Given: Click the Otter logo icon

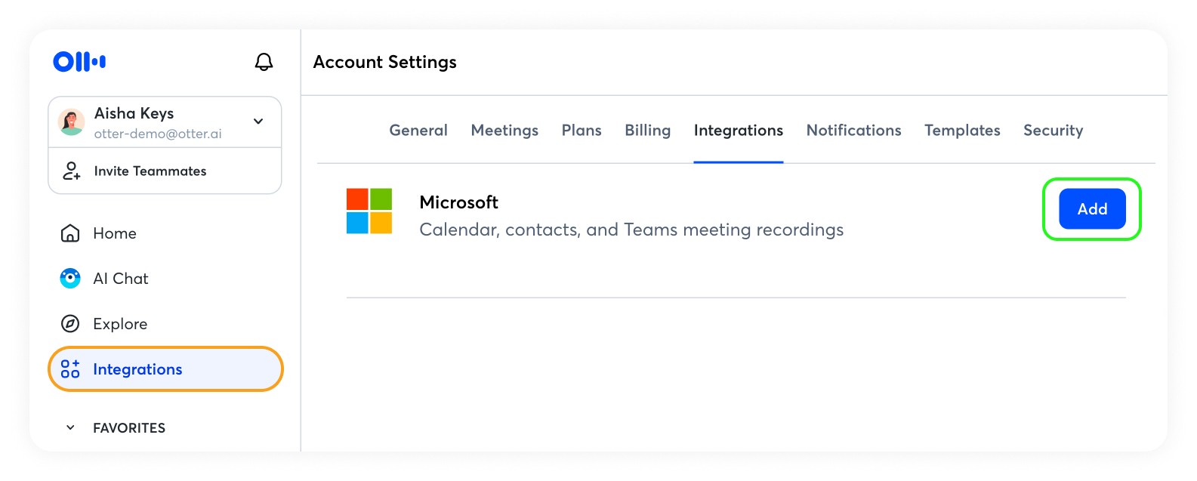Looking at the screenshot, I should (x=79, y=62).
